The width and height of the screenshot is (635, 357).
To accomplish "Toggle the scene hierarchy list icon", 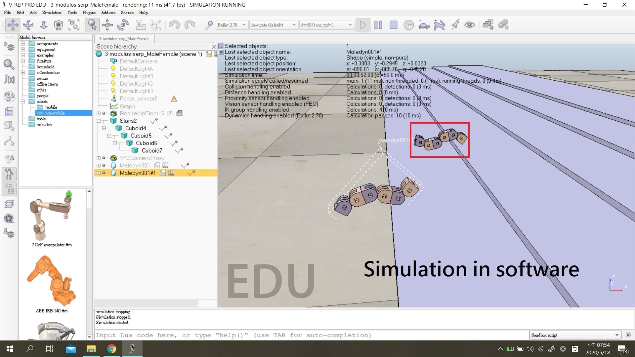I will tap(9, 189).
